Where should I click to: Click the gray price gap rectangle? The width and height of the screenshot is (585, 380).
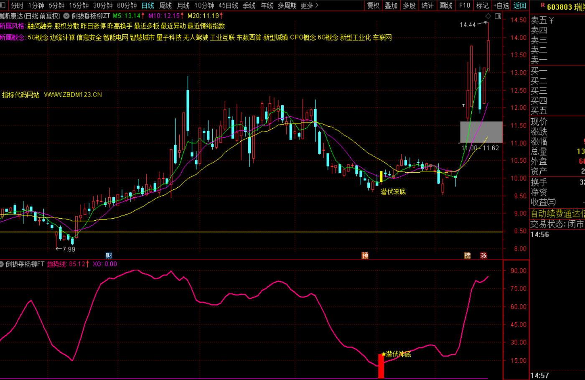[481, 132]
